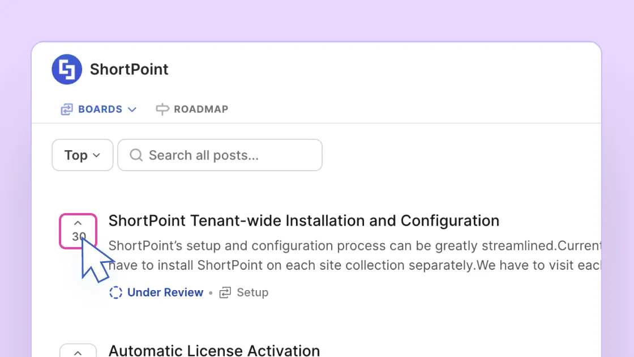Click the search magnifier icon
The image size is (634, 357).
(x=136, y=155)
